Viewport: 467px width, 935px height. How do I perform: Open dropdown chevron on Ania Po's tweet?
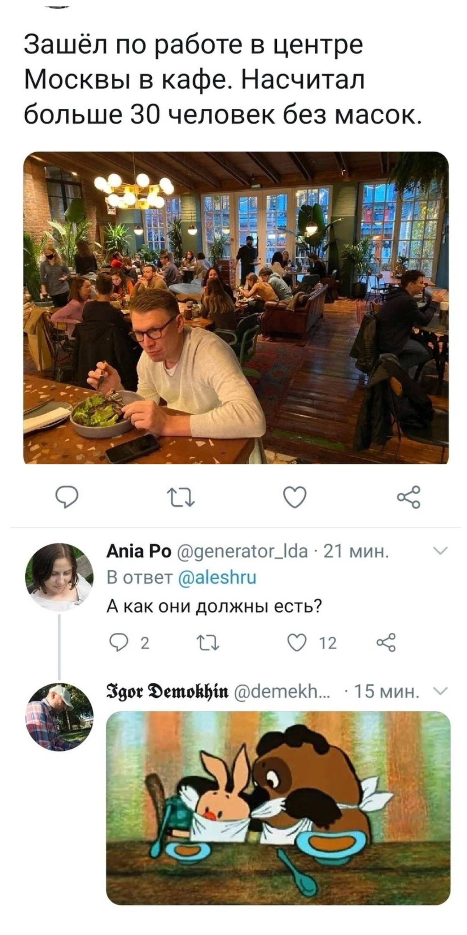(x=441, y=550)
